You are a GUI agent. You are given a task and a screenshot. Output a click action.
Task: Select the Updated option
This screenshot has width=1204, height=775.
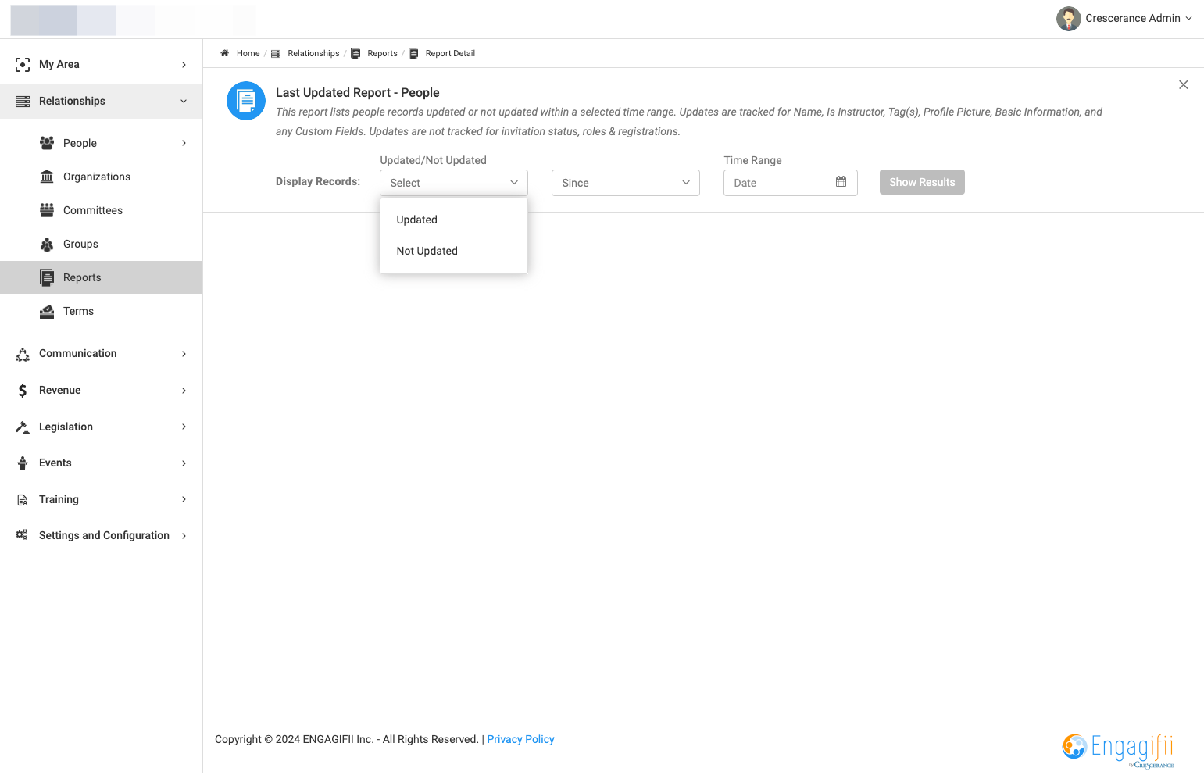pyautogui.click(x=453, y=220)
